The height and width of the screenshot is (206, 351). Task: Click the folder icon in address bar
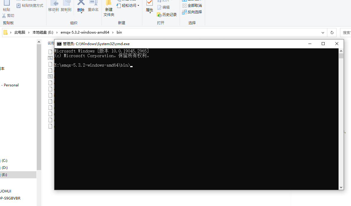pyautogui.click(x=5, y=32)
